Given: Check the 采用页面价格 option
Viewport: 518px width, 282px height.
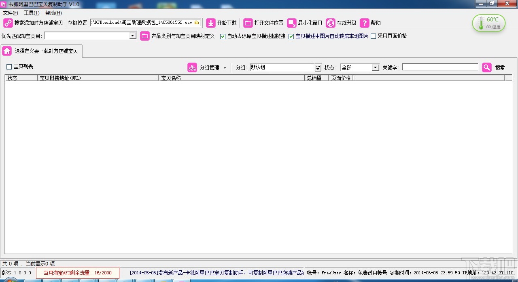Looking at the screenshot, I should (373, 36).
